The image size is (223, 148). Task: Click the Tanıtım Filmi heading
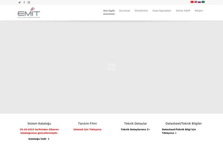(x=87, y=124)
